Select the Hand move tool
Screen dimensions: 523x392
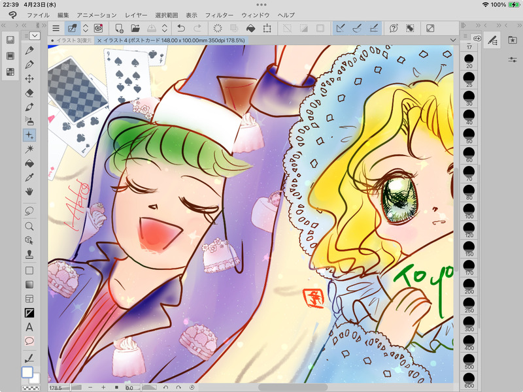coord(29,191)
